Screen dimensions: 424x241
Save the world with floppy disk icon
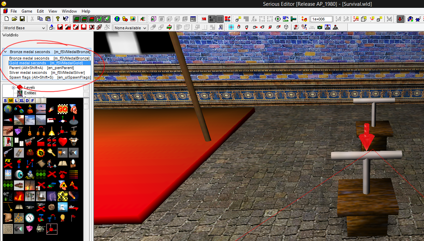coord(22,19)
